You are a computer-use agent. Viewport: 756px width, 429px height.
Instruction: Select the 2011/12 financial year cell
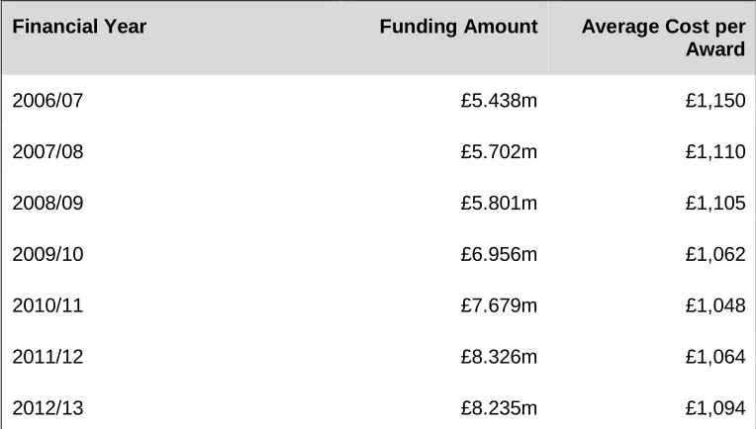tap(47, 357)
